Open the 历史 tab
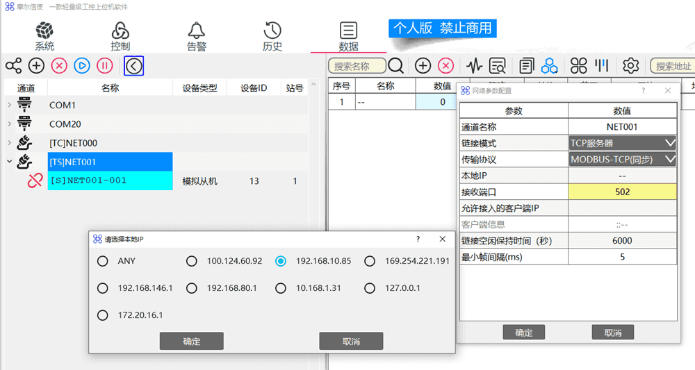This screenshot has width=695, height=370. (x=272, y=37)
